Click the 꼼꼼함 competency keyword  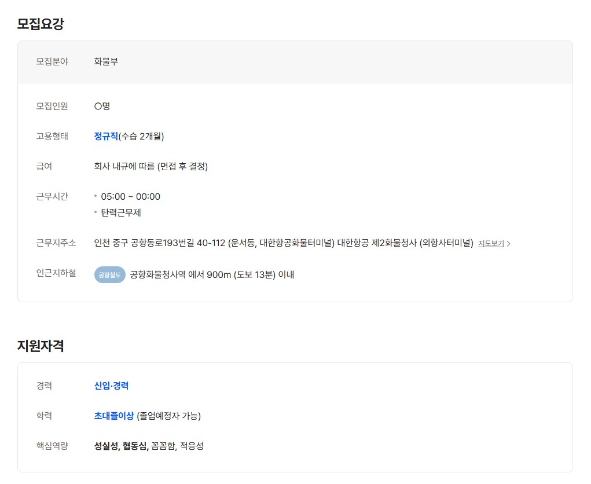click(163, 446)
